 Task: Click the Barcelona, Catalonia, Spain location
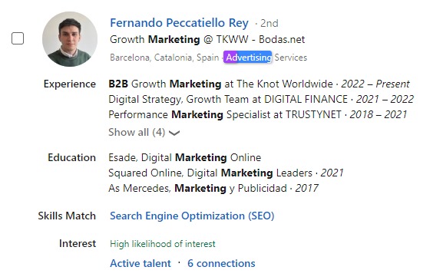[164, 58]
